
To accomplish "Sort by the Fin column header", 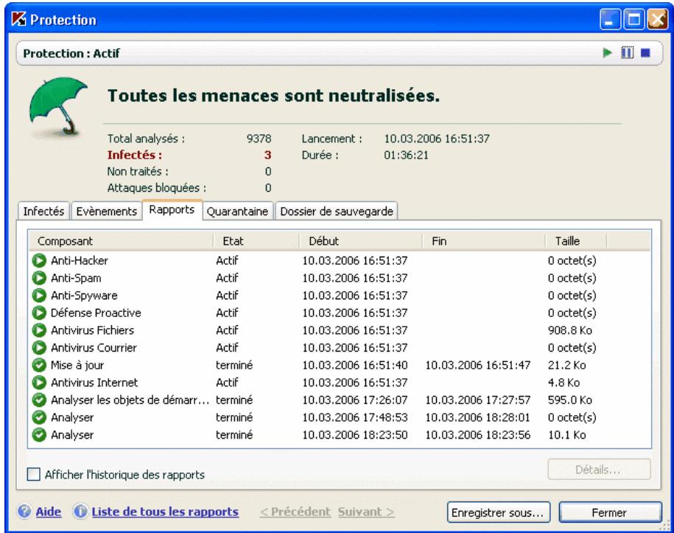I will pos(483,241).
